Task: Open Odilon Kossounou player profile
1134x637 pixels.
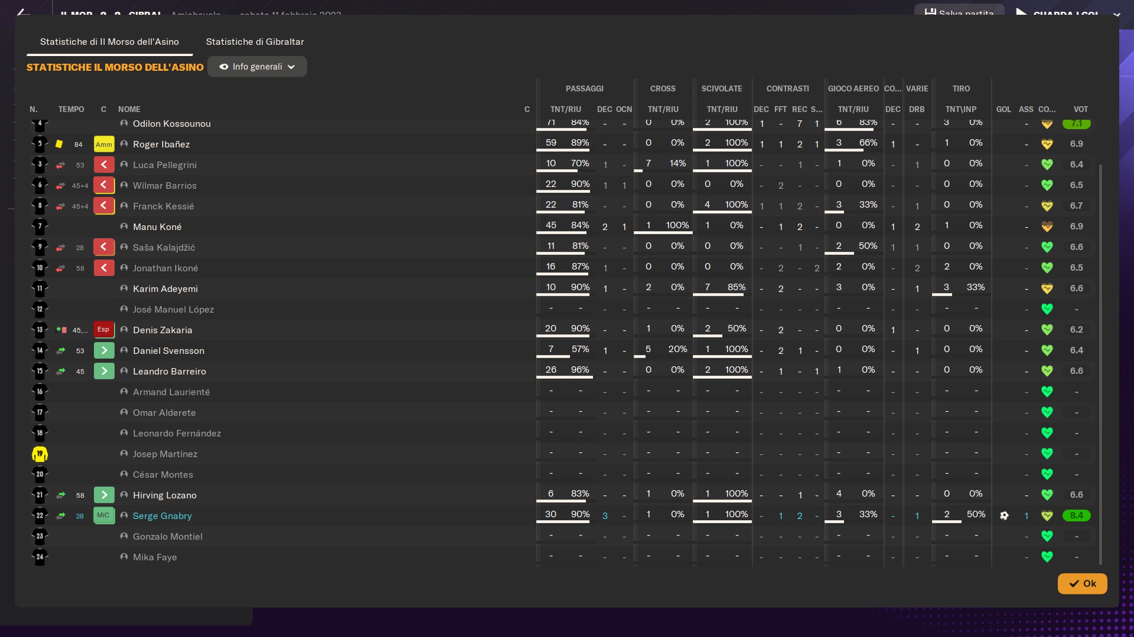Action: click(x=171, y=123)
